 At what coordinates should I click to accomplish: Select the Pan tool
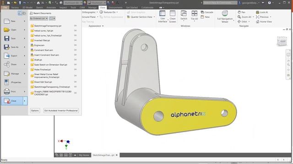click(x=241, y=12)
